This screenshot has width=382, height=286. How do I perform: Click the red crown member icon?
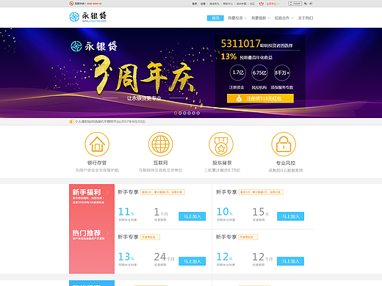(262, 4)
